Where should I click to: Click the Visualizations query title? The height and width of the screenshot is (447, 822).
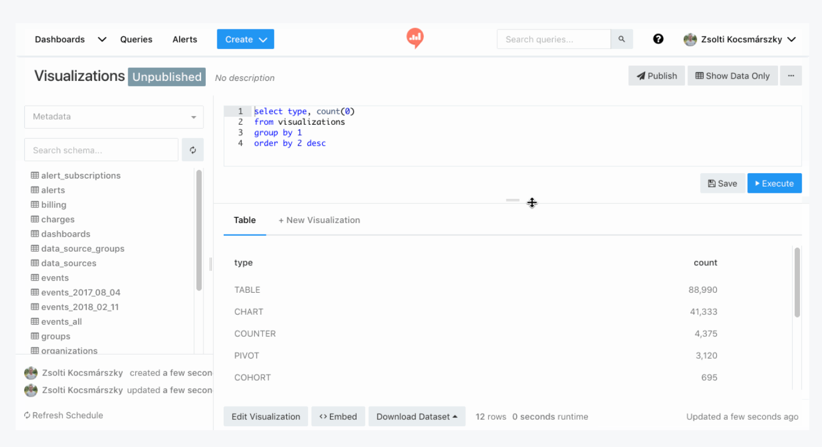tap(79, 76)
